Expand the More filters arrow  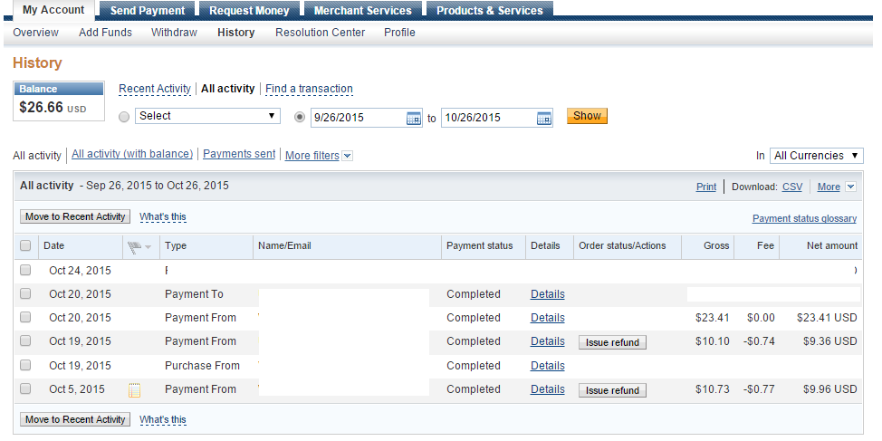point(347,156)
